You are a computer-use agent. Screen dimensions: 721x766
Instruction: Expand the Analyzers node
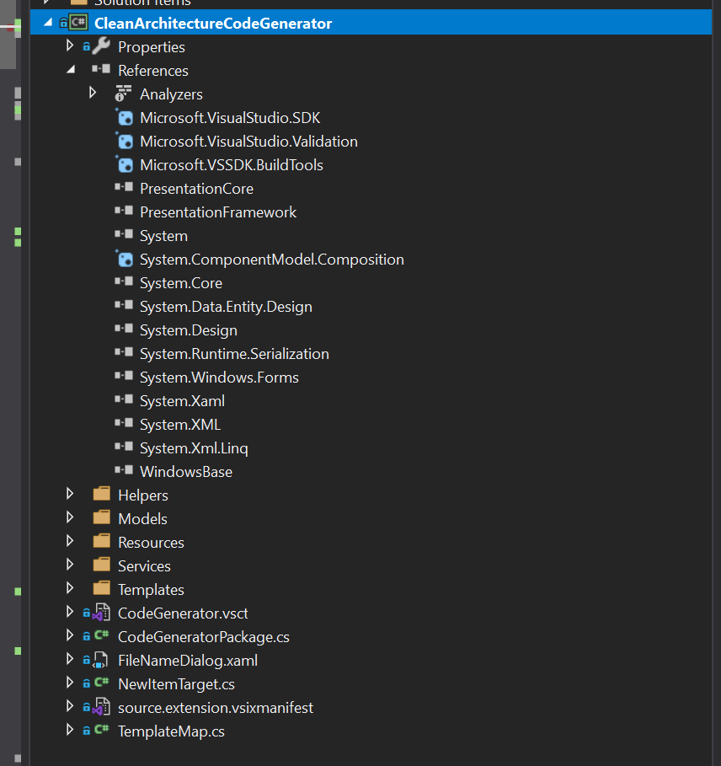pos(93,94)
